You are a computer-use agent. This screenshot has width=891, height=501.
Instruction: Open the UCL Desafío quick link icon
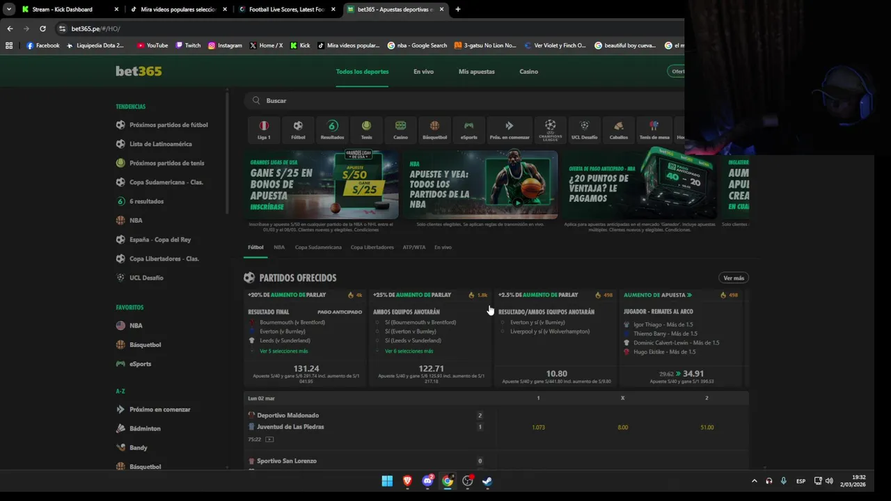point(585,129)
